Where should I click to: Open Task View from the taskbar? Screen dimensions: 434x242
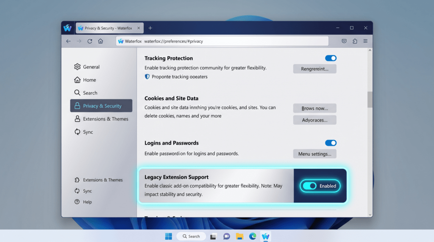[213, 236]
